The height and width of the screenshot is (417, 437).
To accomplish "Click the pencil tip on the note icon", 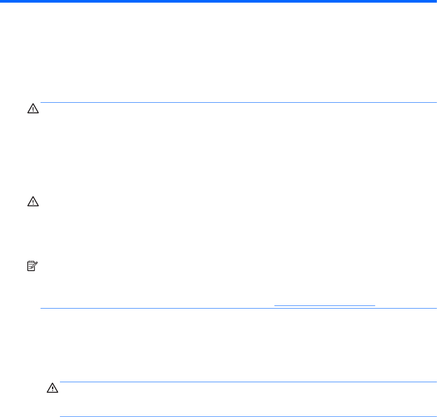I will pyautogui.click(x=31, y=268).
